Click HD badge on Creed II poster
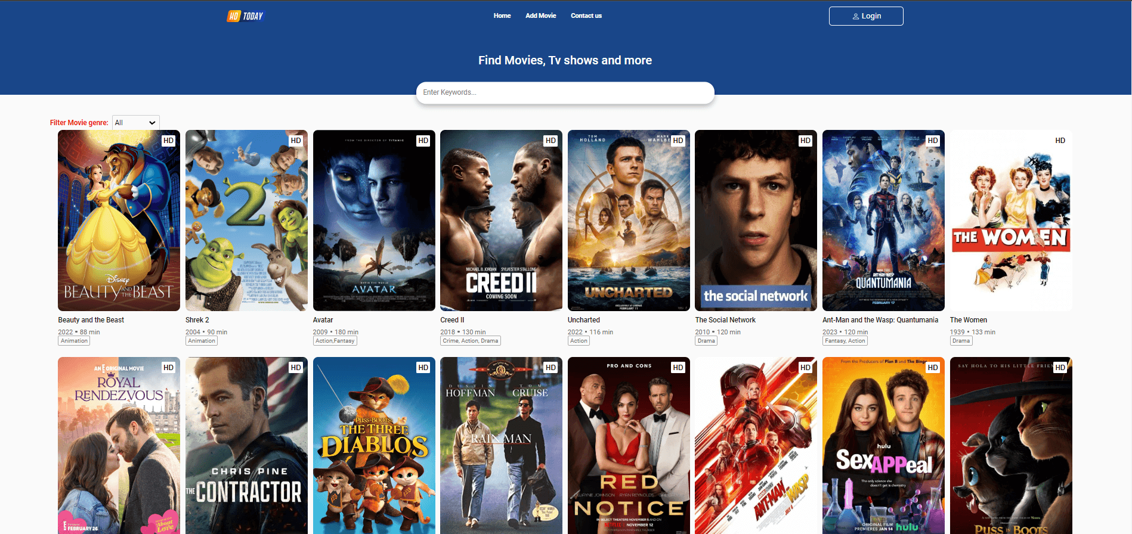1132x534 pixels. pos(550,141)
